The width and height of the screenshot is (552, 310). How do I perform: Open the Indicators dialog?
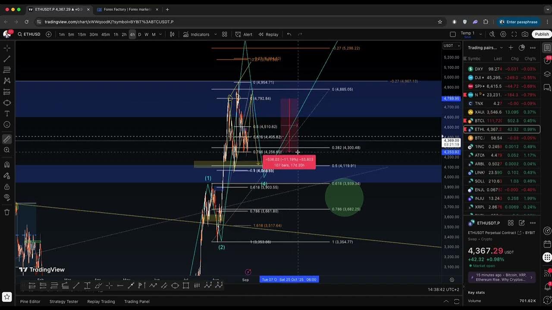tap(196, 34)
